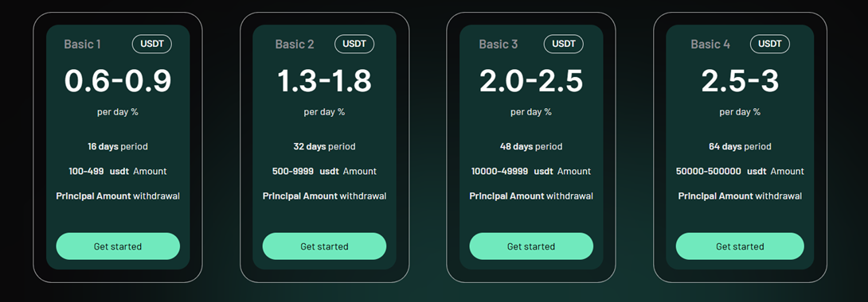The image size is (868, 302).
Task: Click Get started on Basic 2 plan
Action: [x=324, y=246]
